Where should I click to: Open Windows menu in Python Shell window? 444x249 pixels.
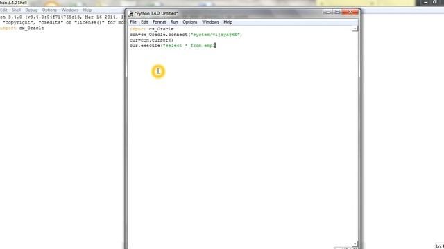70,10
